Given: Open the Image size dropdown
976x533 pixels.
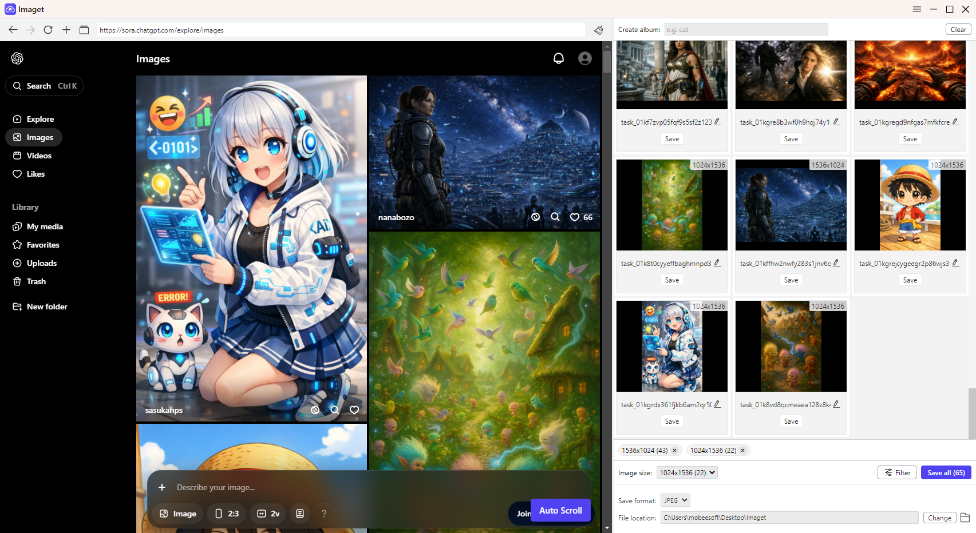Looking at the screenshot, I should tap(686, 472).
